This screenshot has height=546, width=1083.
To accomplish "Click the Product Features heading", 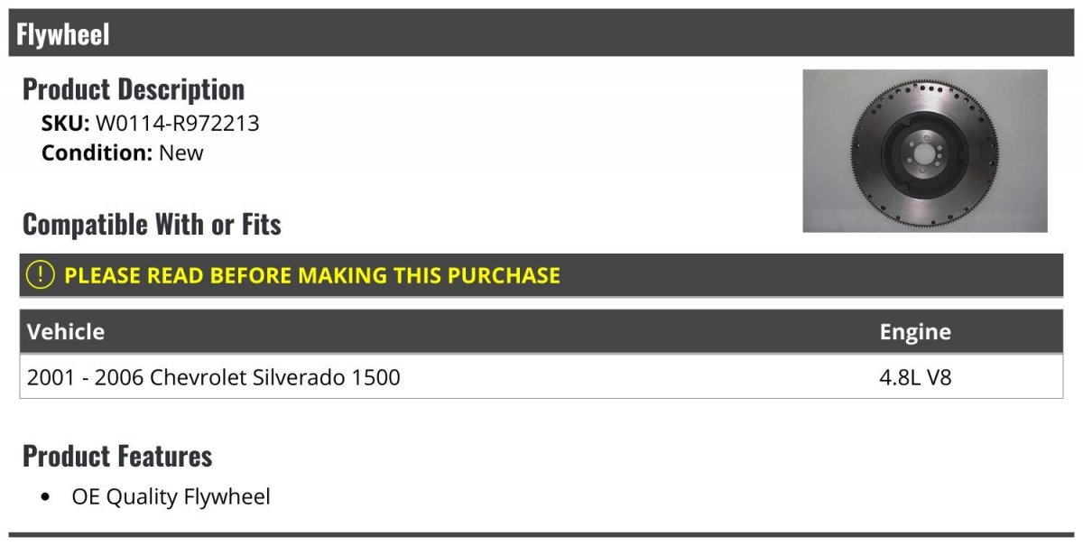I will [117, 456].
